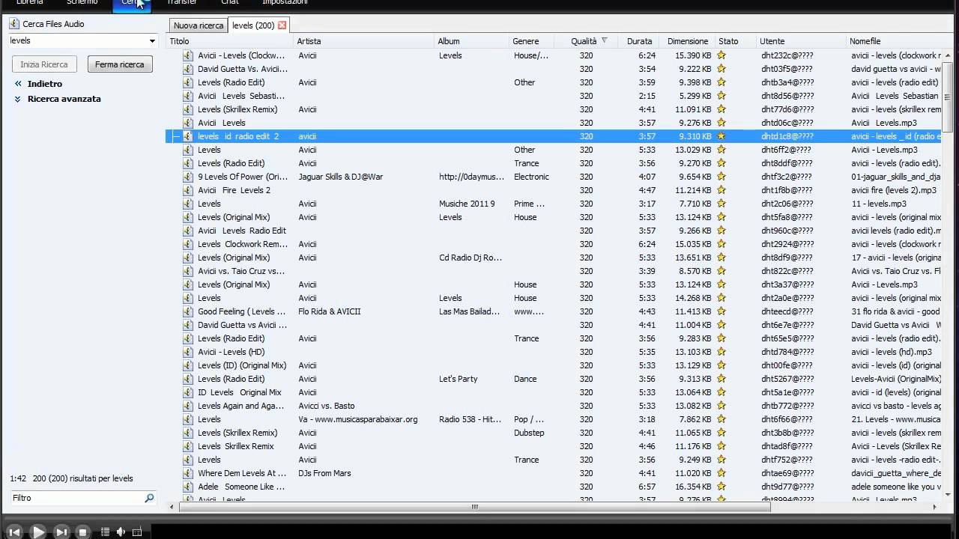Viewport: 959px width, 539px height.
Task: Click star icon of 'Levels Again and Aga...' row
Action: 721,406
